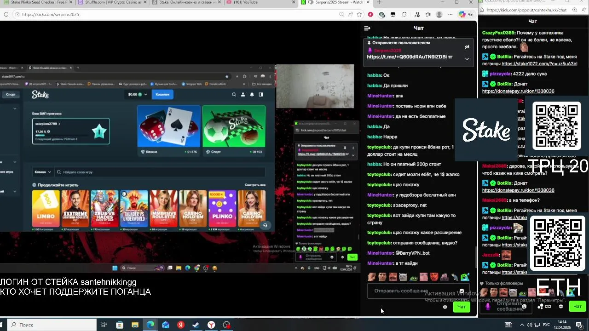The image size is (589, 331).
Task: Open a new browser tab with plus
Action: (379, 2)
